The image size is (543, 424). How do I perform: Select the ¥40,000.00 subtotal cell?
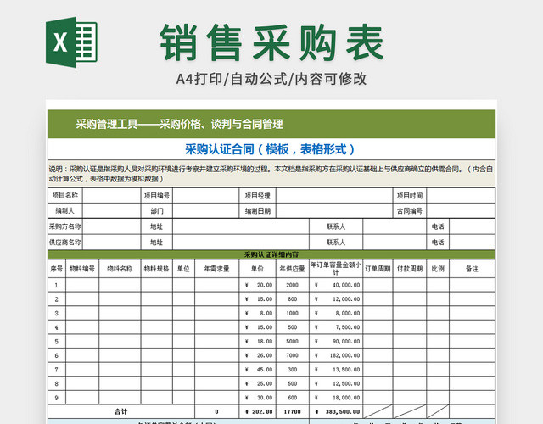(336, 285)
